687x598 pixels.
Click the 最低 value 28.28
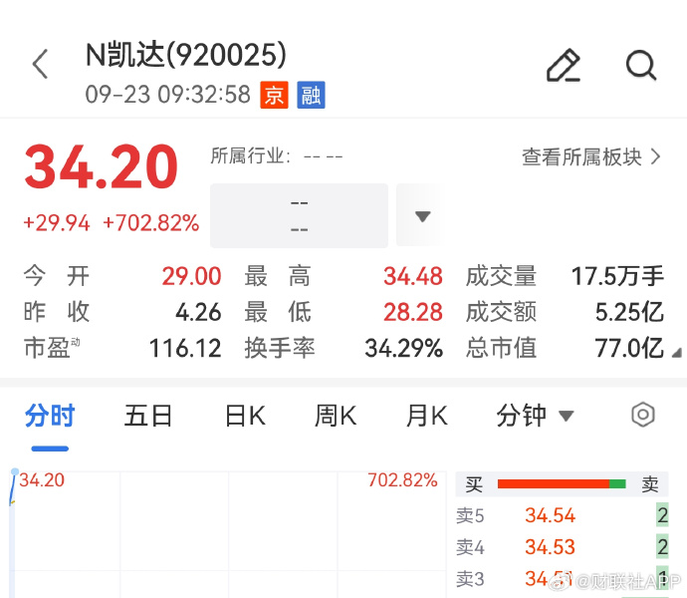tap(413, 312)
